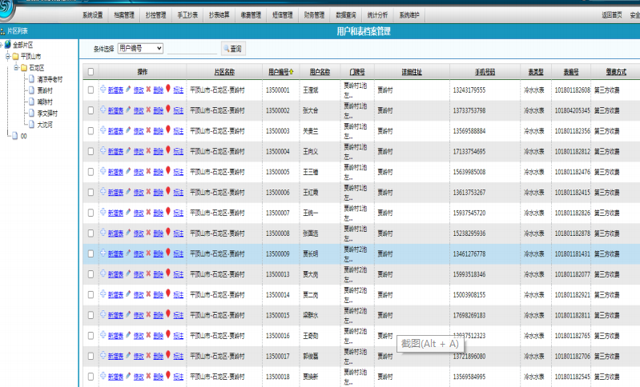Click the red X delete icon for 13500005
This screenshot has height=387, width=640.
148,171
